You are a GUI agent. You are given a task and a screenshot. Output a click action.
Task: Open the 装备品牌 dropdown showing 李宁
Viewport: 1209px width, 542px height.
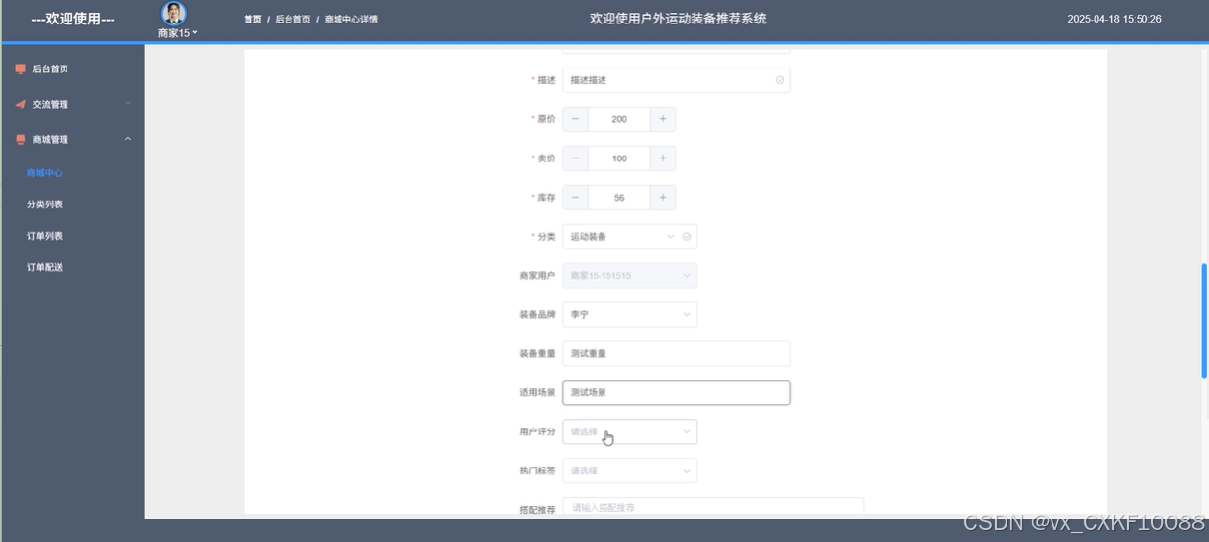[630, 315]
